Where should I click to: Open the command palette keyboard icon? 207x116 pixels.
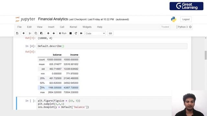110,34
